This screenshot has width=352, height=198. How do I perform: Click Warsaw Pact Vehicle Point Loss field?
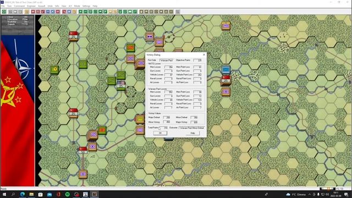point(197,100)
